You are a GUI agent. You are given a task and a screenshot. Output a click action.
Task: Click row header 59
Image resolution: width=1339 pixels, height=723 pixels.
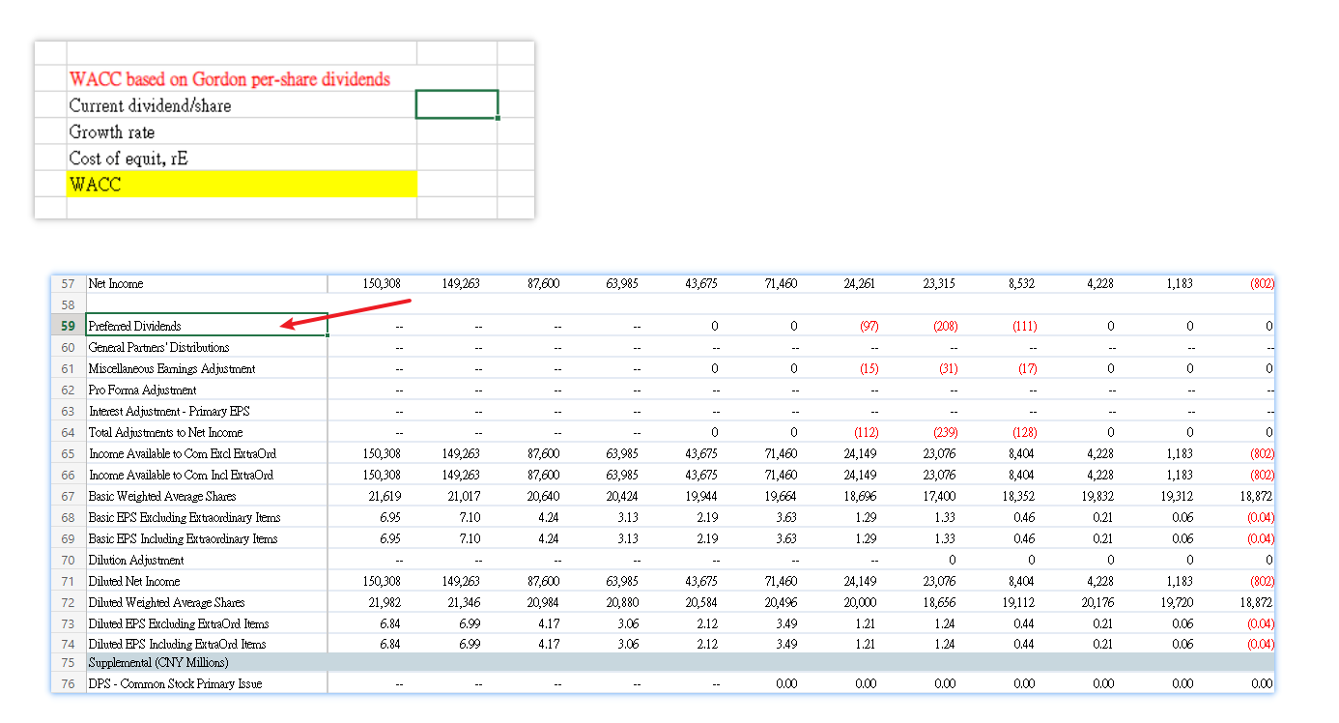point(68,326)
